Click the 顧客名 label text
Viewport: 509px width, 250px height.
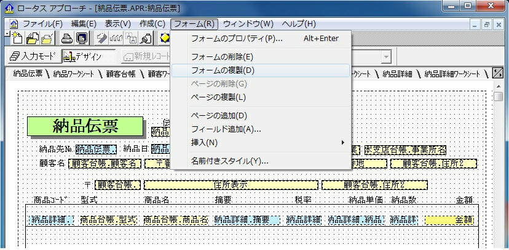[x=53, y=163]
